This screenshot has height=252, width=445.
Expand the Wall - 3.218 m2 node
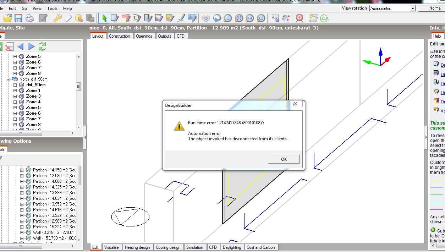22,232
